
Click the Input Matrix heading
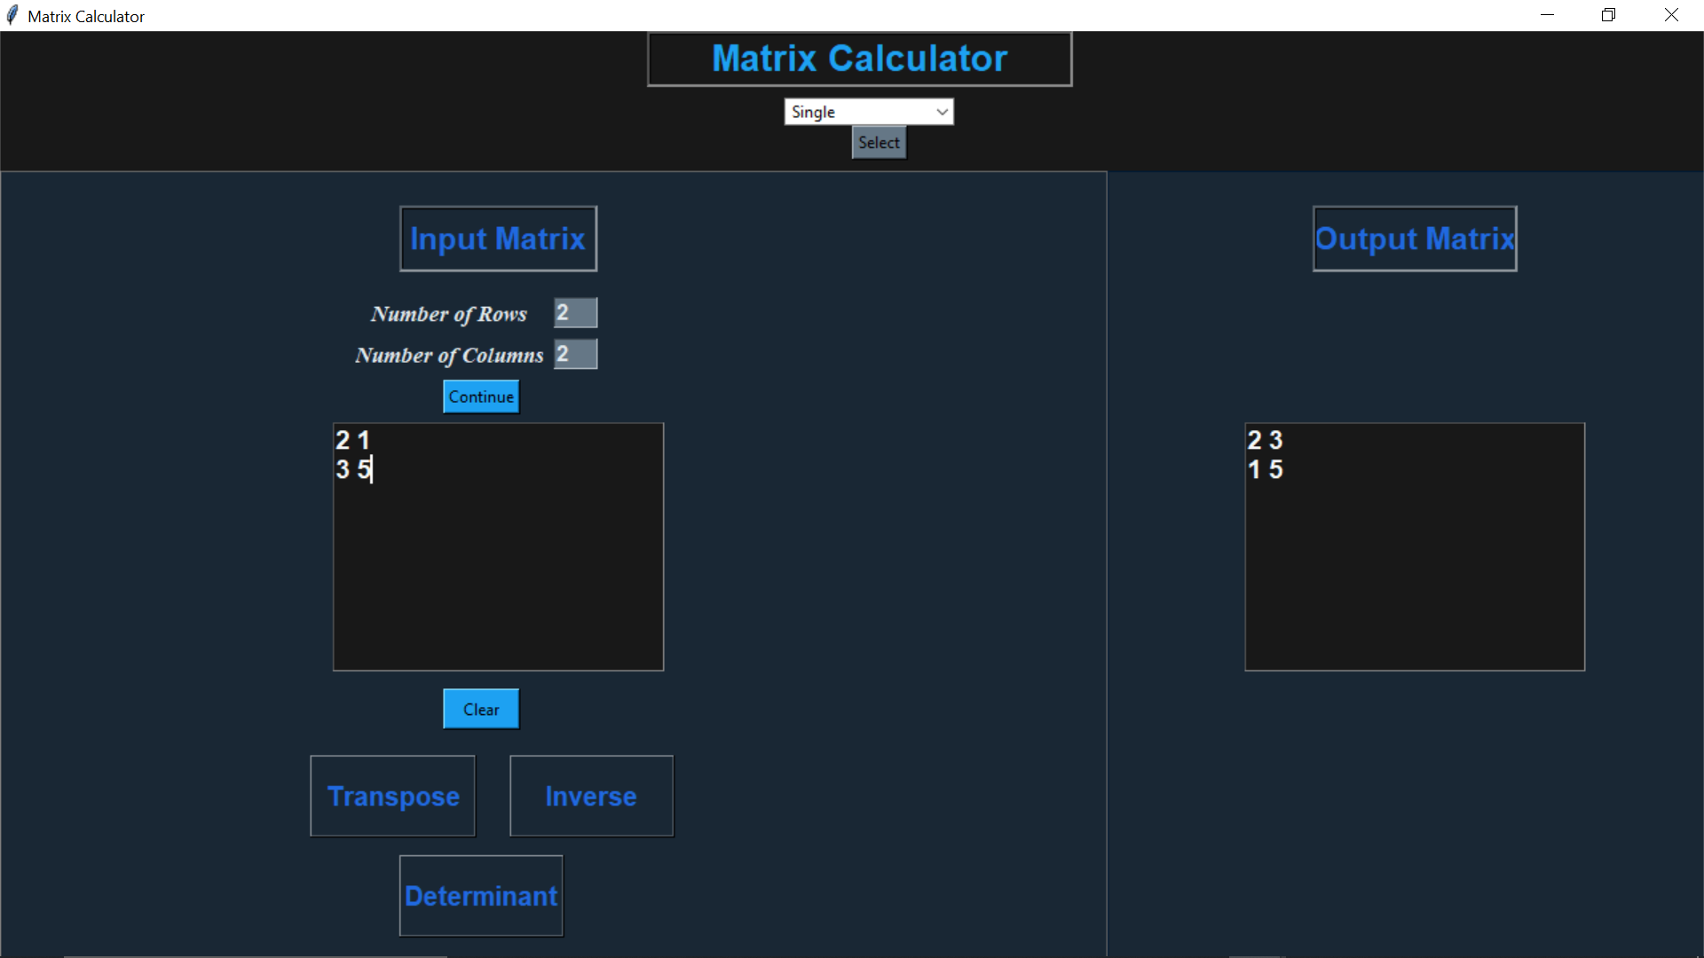coord(498,239)
